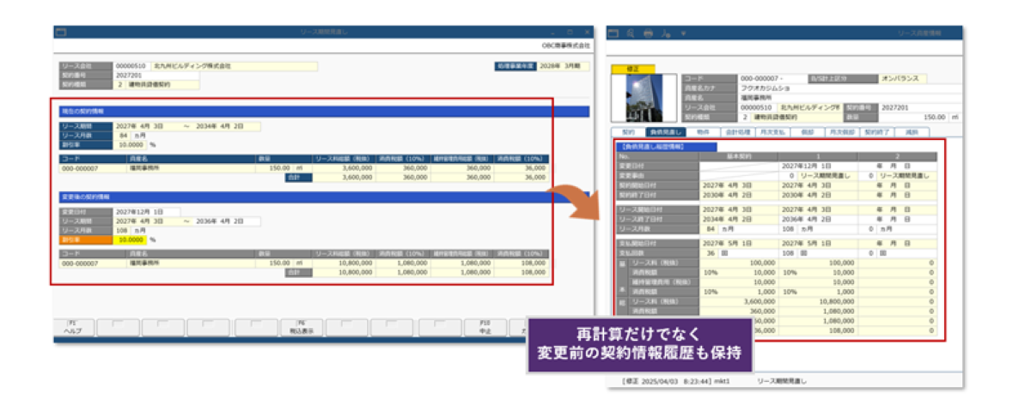The image size is (1031, 399).
Task: Click the F10 中止 function key button
Action: 485,327
